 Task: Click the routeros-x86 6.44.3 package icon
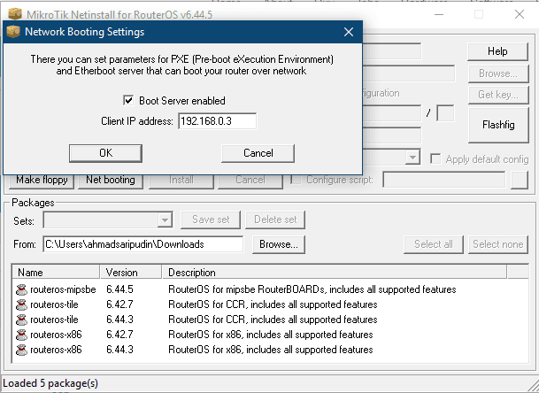[21, 350]
